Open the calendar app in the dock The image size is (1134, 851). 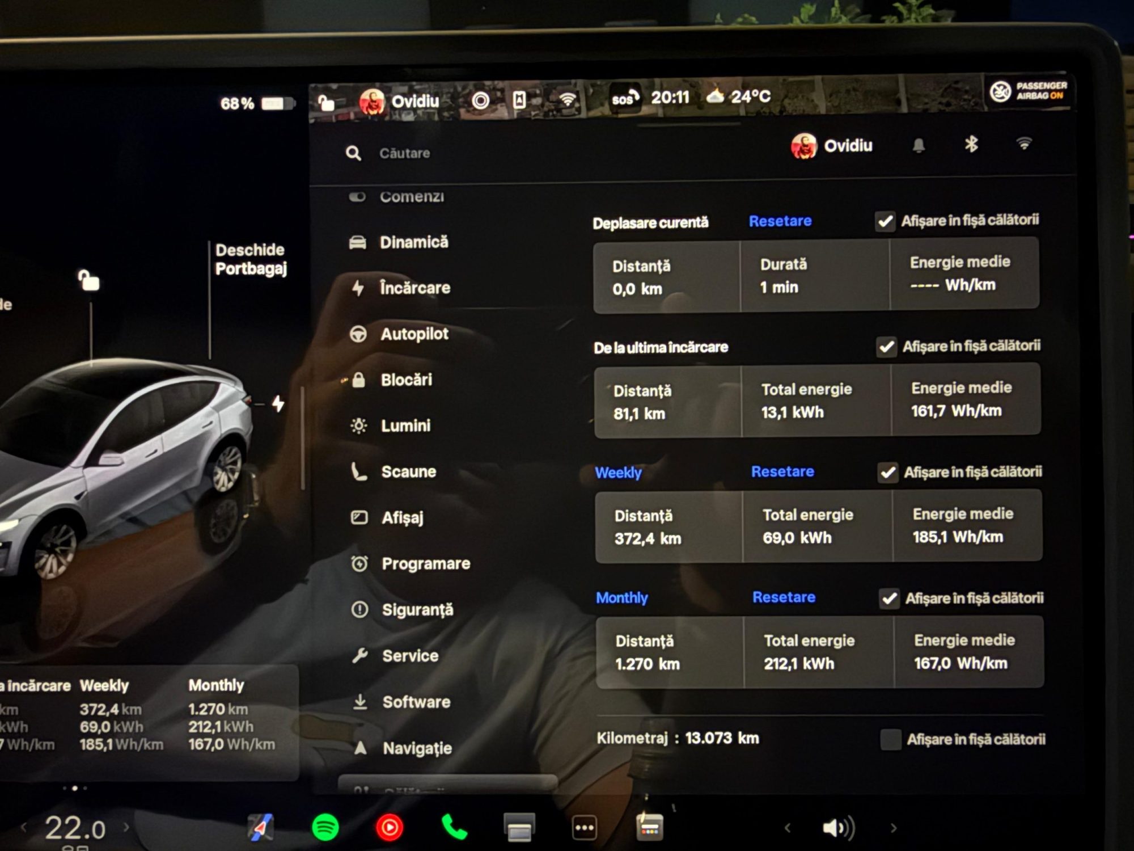coord(649,827)
